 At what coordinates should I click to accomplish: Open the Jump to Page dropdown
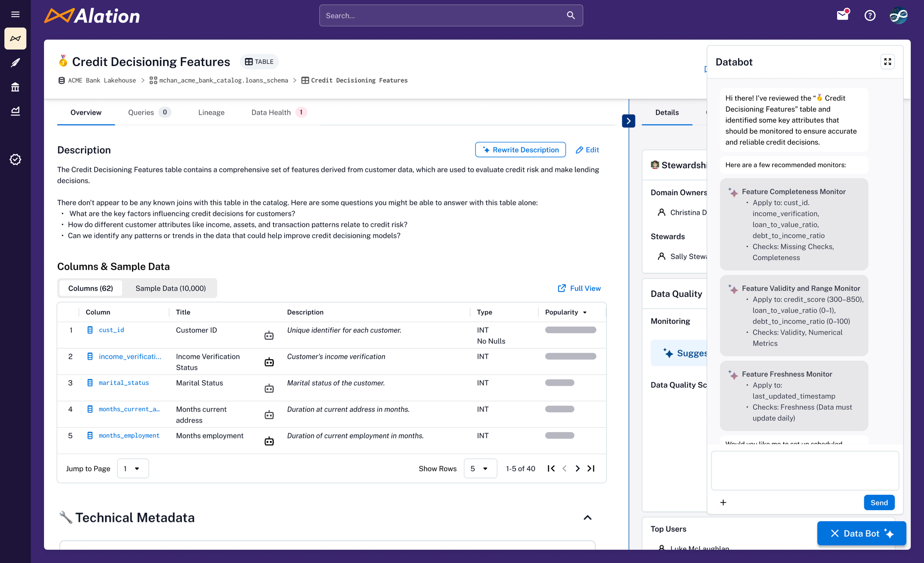point(132,468)
